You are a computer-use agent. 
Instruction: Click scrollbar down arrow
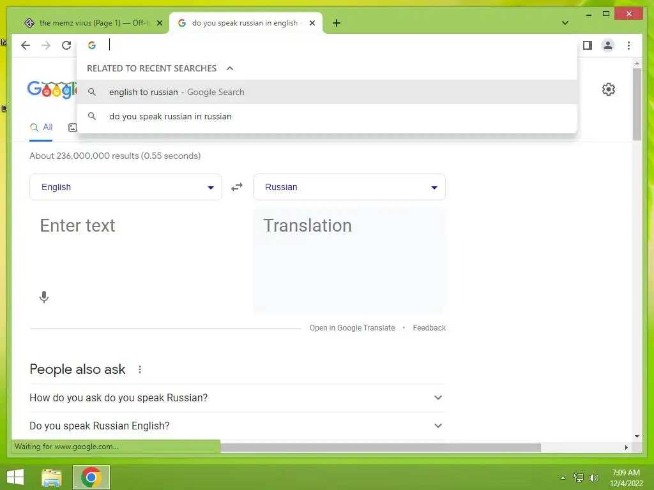pyautogui.click(x=637, y=436)
